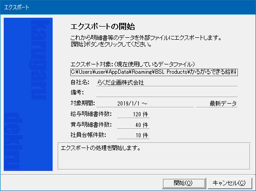Click the blue karugaru dekiru side banner

pyautogui.click(x=28, y=94)
